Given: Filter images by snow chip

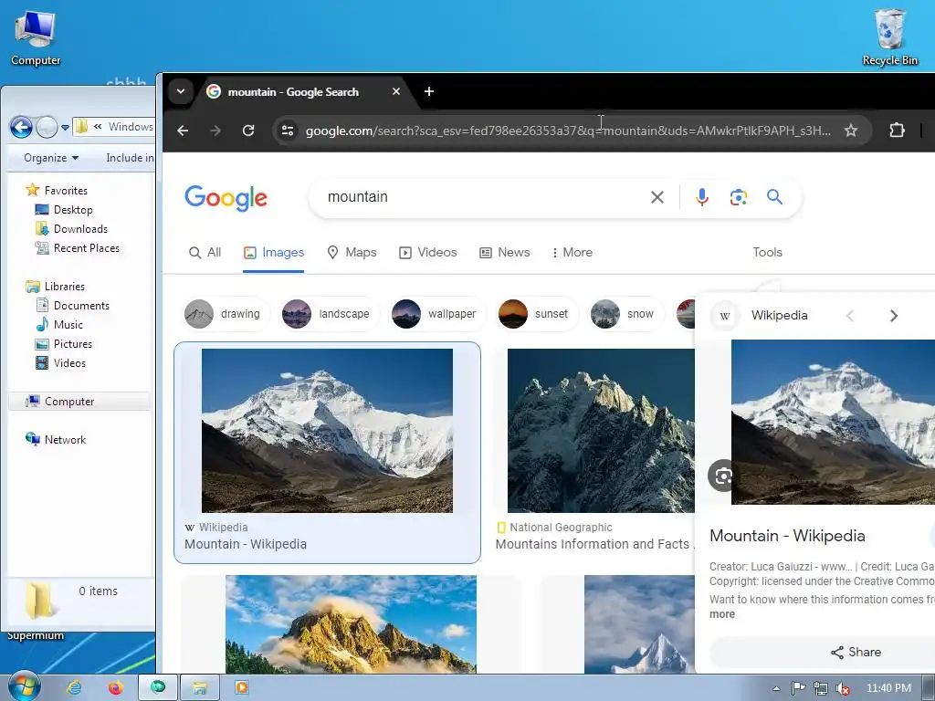Looking at the screenshot, I should (625, 314).
